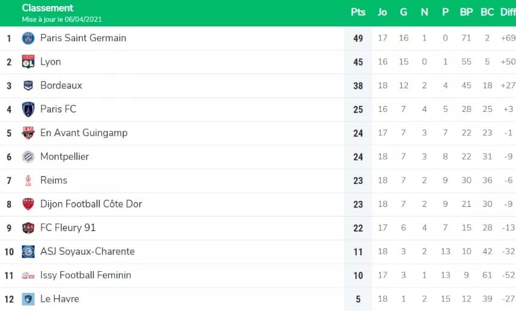Click the Classement heading
The image size is (516, 311).
pos(48,8)
